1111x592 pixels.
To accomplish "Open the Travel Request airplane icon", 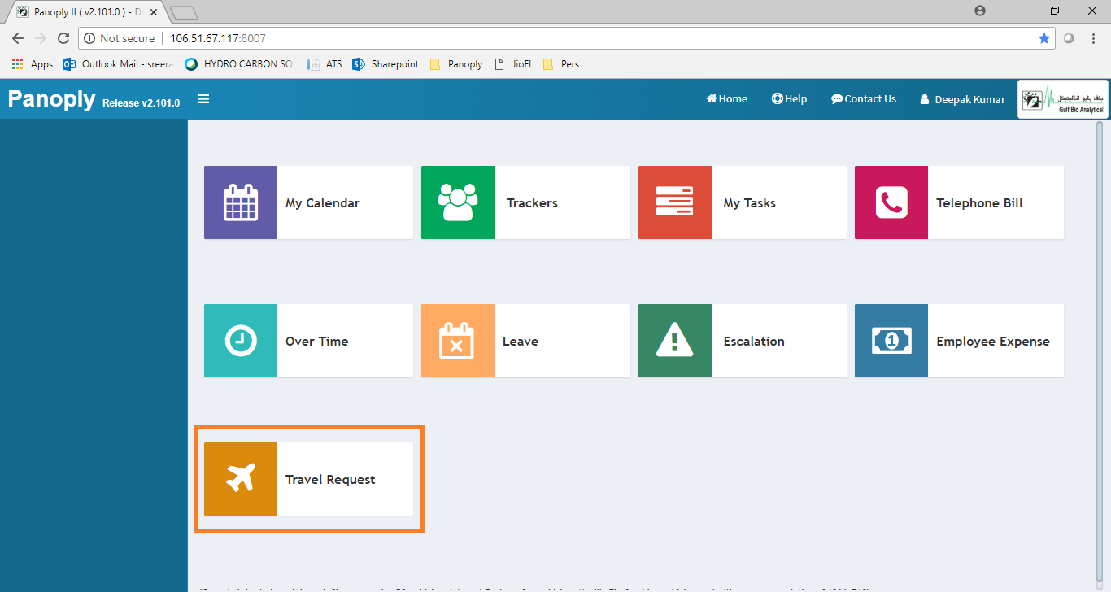I will [241, 479].
